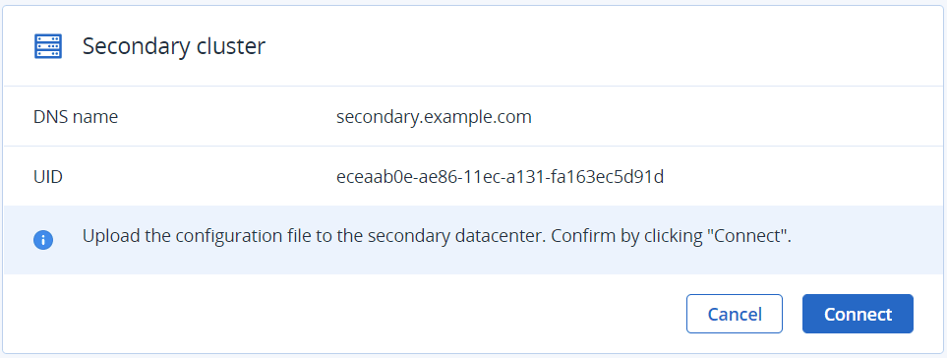Click the "Upload the configuration file" message
Viewport: 947px width, 358px height.
coord(437,236)
